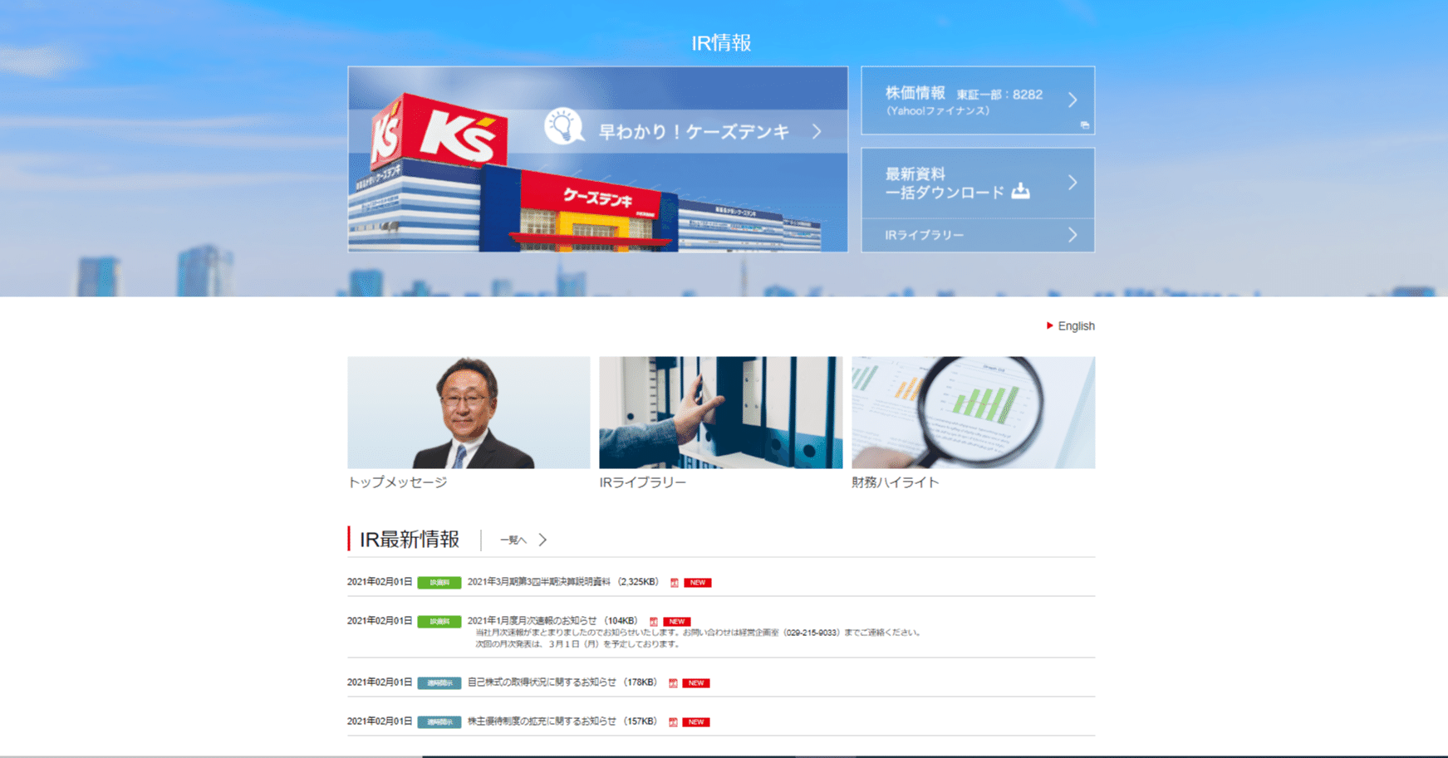Click the 一覧へ link next to IR最新情報
Screen dimensions: 1448x758
coord(513,540)
